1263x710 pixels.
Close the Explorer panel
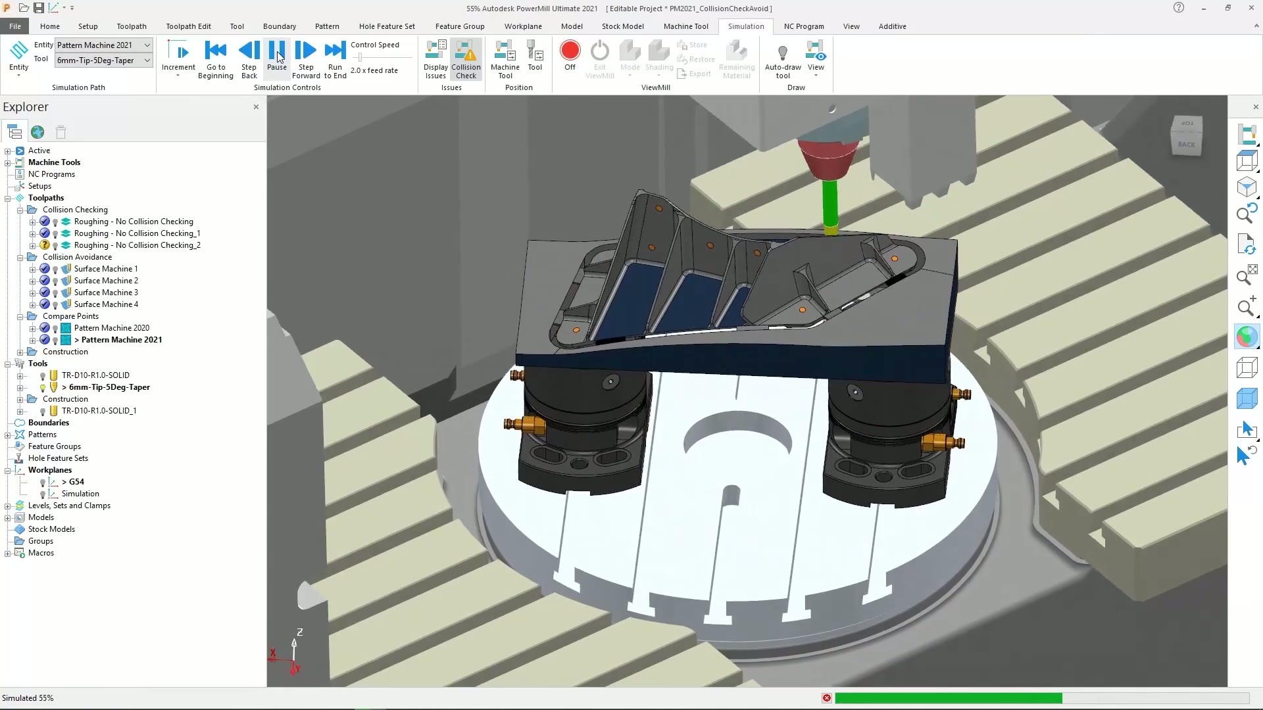tap(256, 106)
